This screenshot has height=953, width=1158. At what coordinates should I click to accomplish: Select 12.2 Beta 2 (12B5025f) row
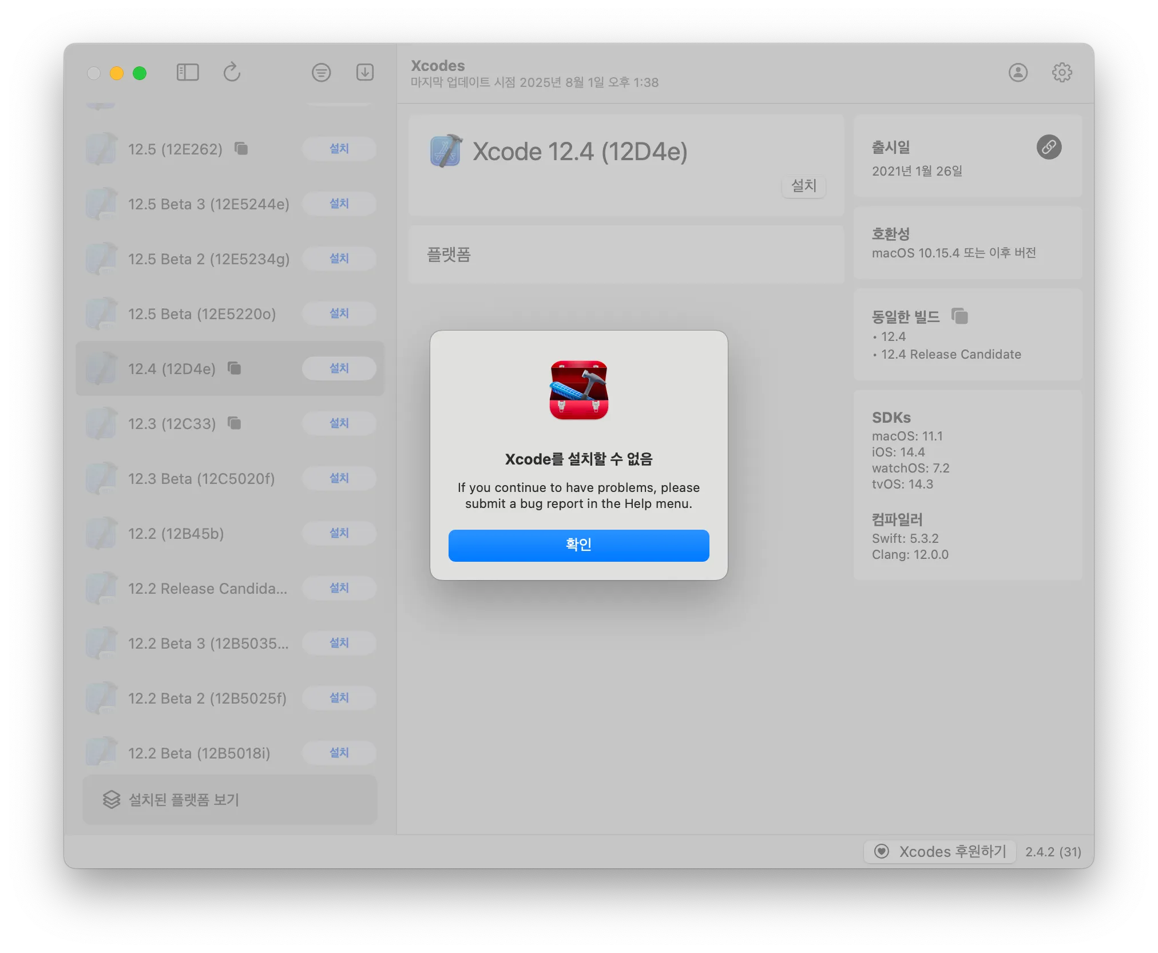click(x=207, y=698)
